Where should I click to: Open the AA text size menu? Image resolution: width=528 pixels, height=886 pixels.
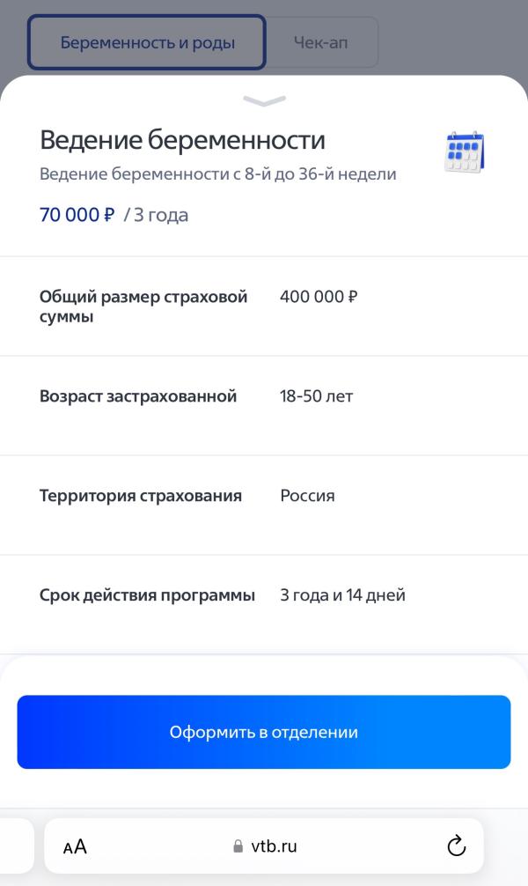click(75, 847)
